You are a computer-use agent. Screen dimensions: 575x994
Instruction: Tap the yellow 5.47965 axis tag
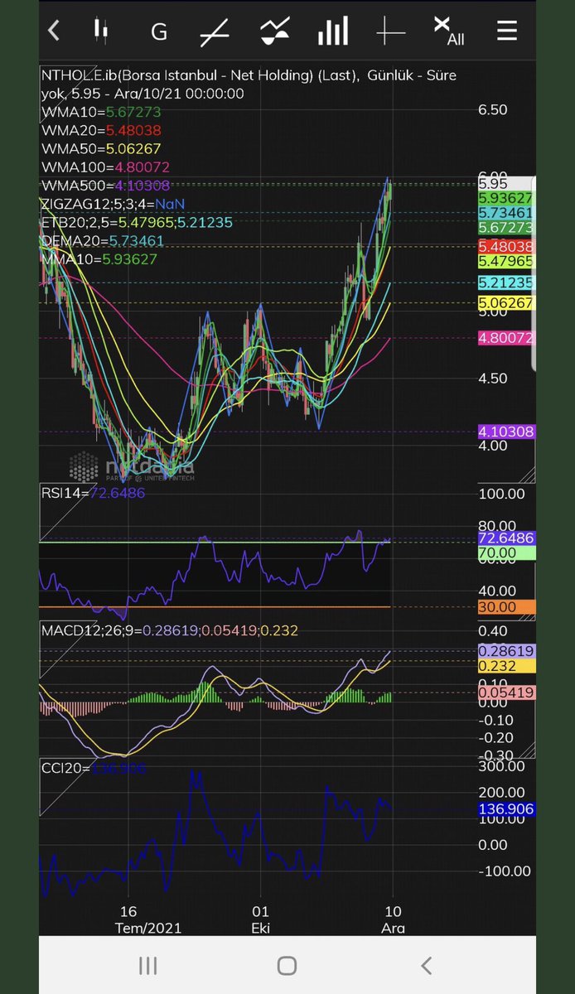(x=506, y=260)
